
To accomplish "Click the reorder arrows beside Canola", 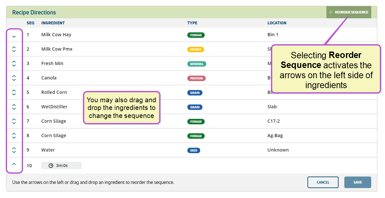I will coord(14,78).
